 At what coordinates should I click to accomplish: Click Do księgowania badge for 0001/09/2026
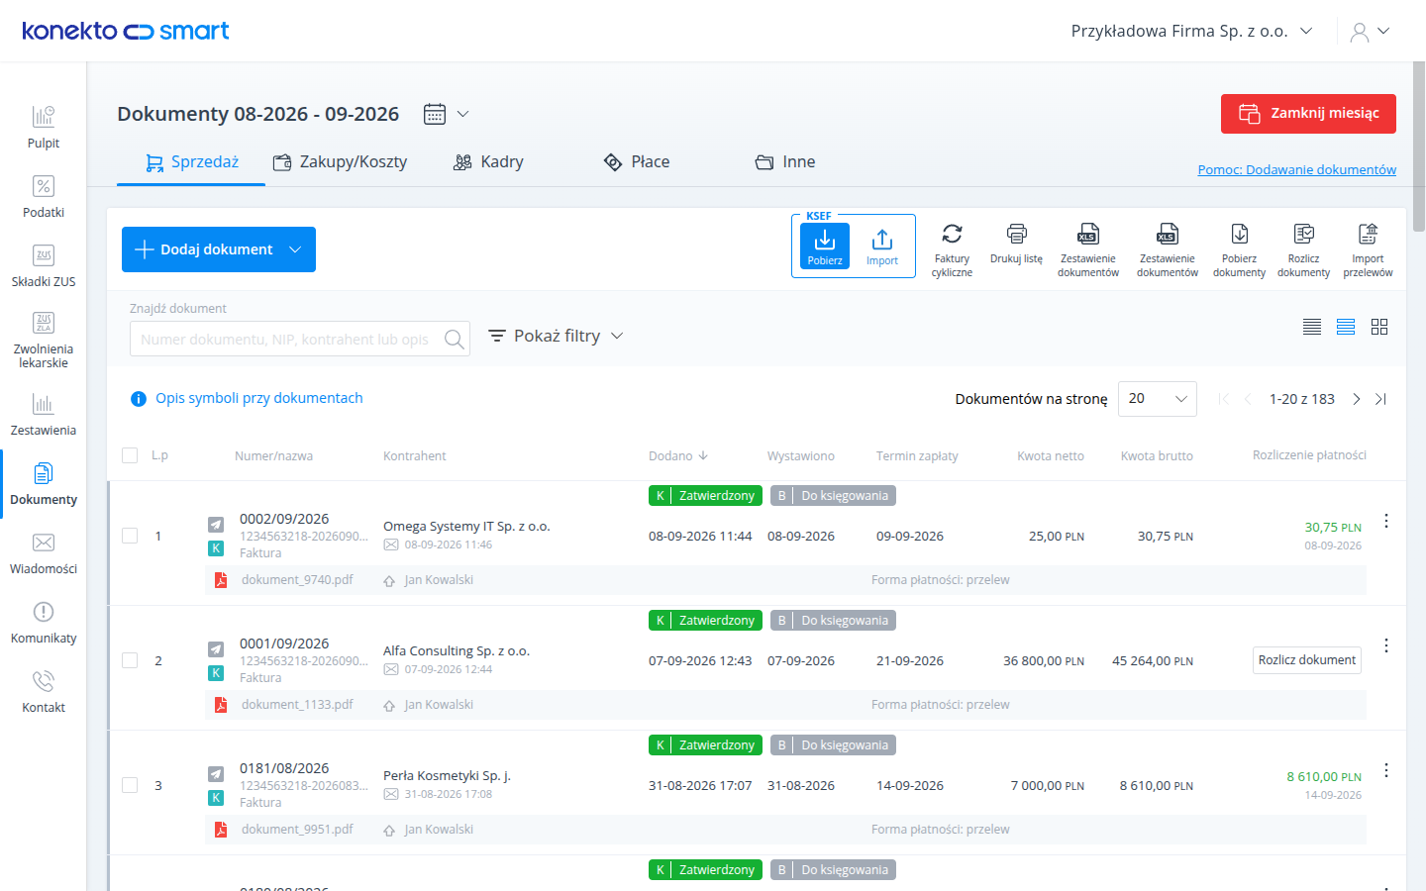tap(833, 621)
